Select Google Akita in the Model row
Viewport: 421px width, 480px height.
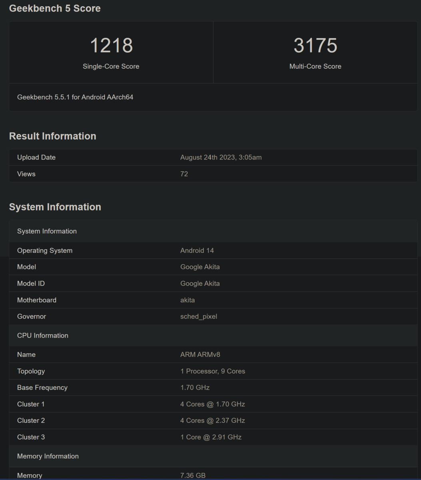[200, 267]
